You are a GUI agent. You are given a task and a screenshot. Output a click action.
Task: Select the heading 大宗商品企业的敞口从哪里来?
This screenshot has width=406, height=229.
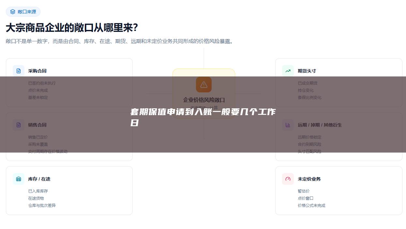72,28
